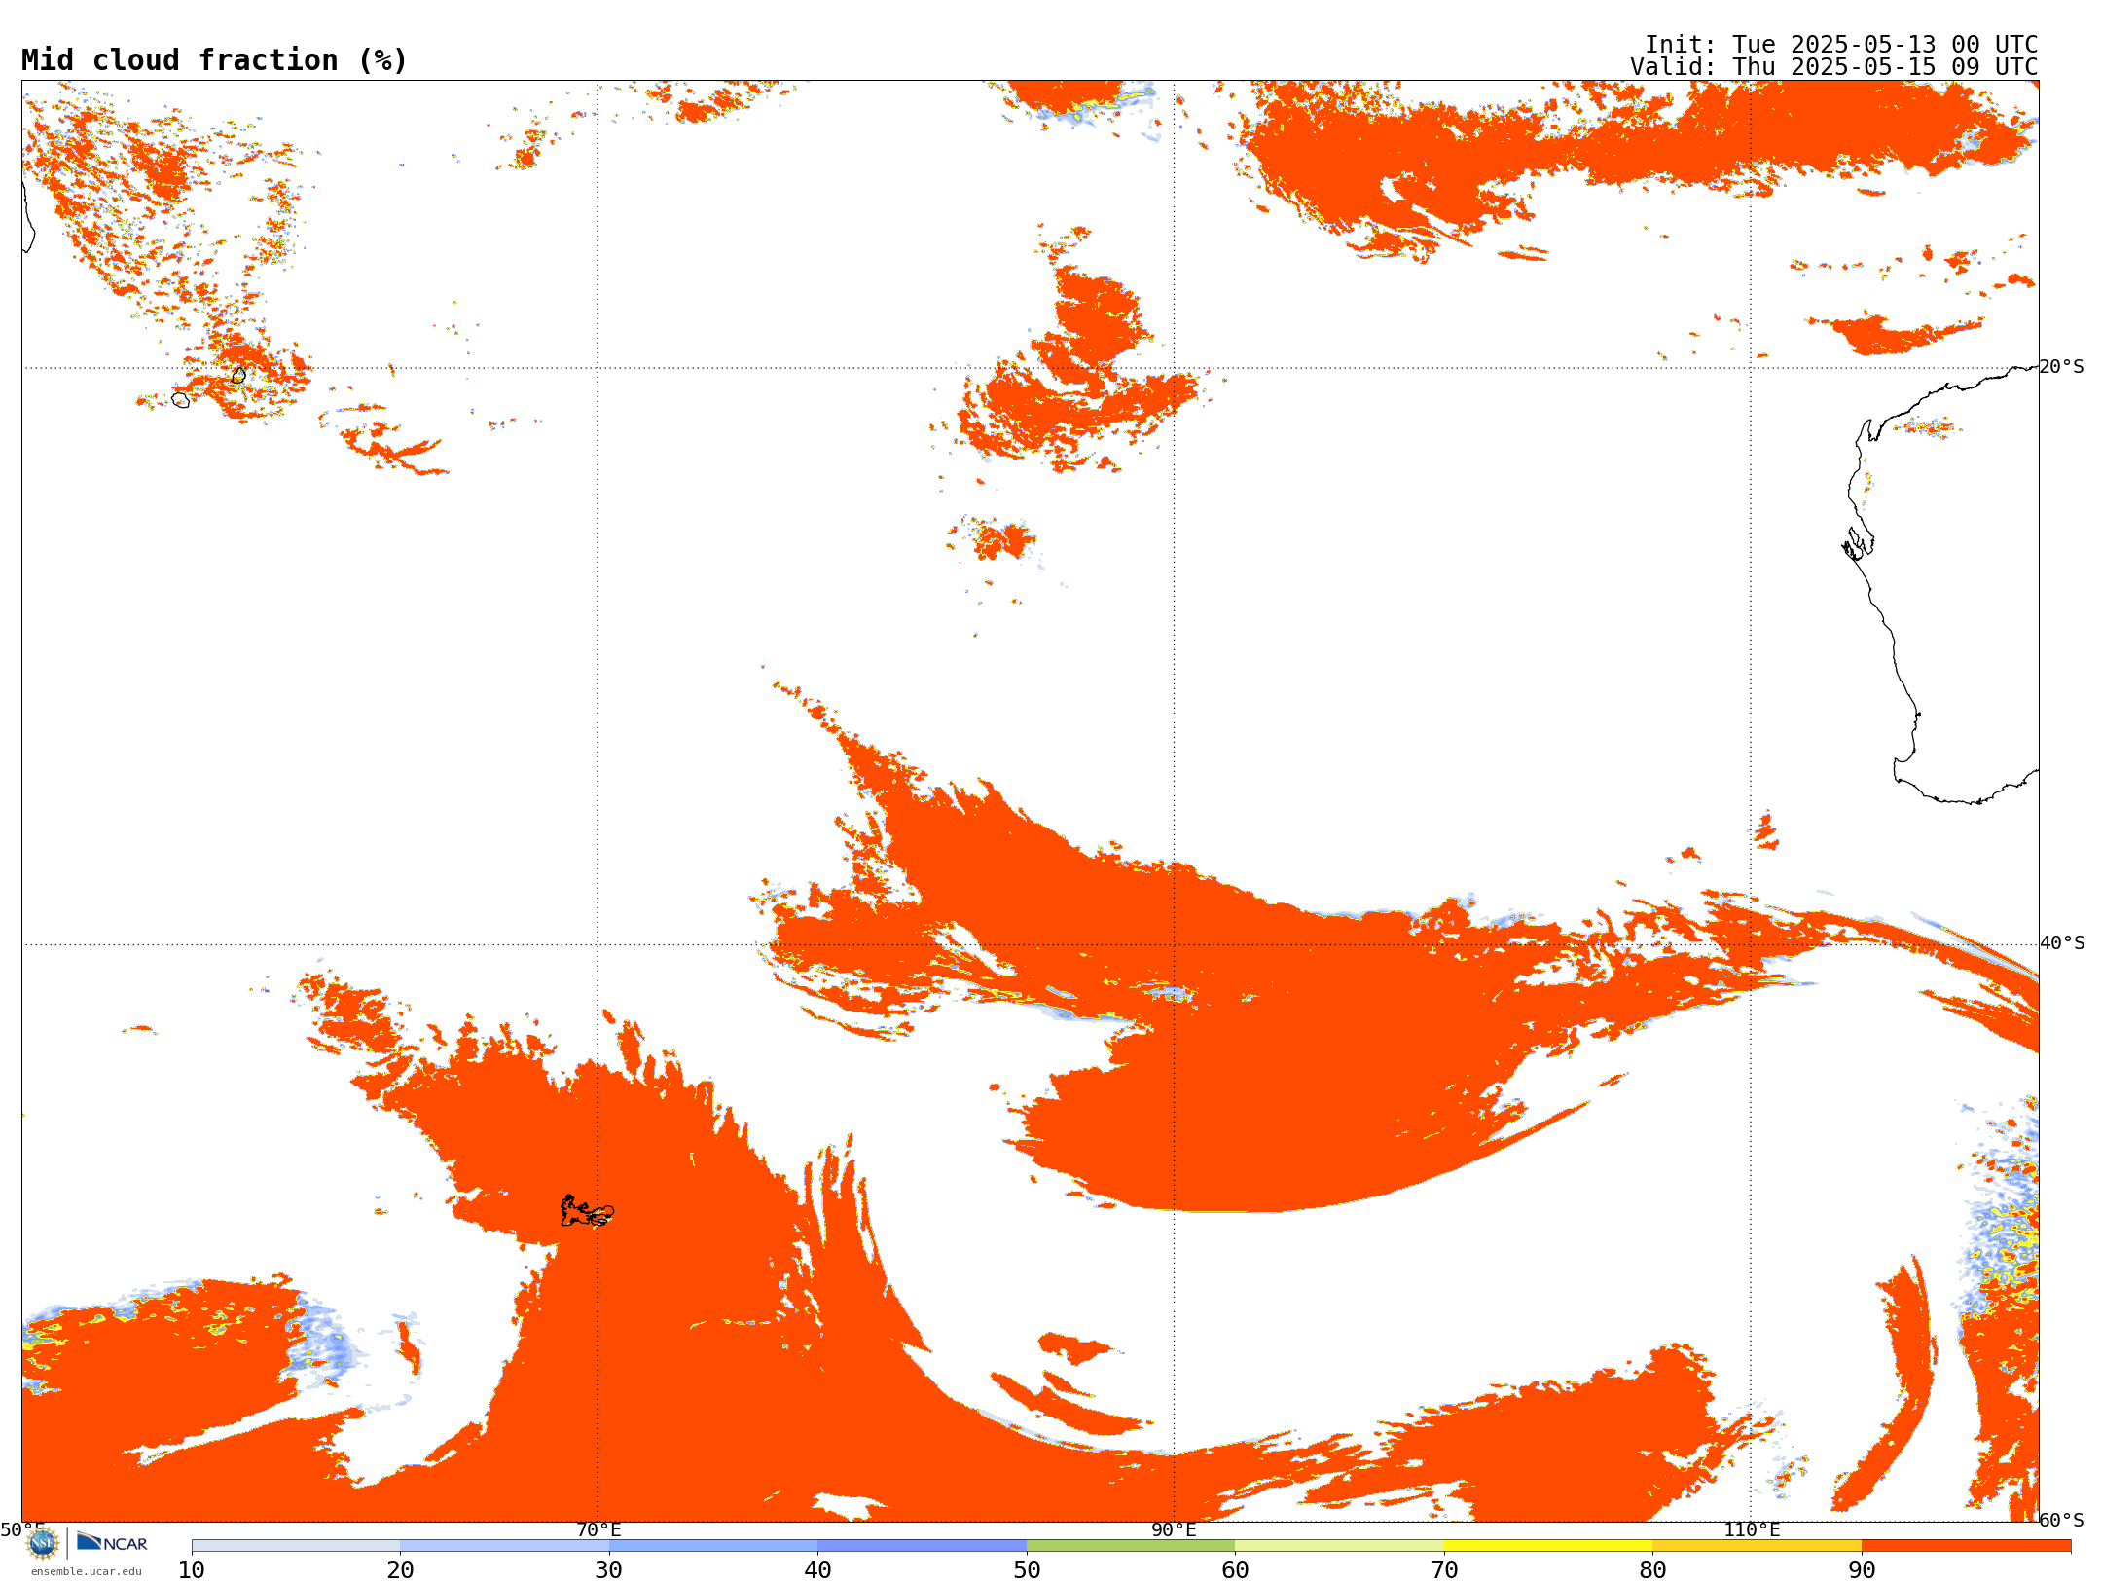Click the NSF logo icon
The image size is (2102, 1583).
point(43,1543)
